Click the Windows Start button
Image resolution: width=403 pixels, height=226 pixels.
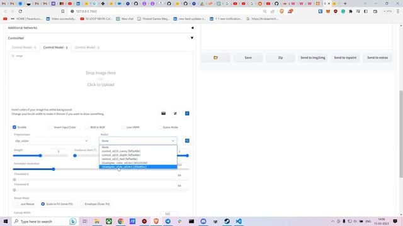point(6,221)
